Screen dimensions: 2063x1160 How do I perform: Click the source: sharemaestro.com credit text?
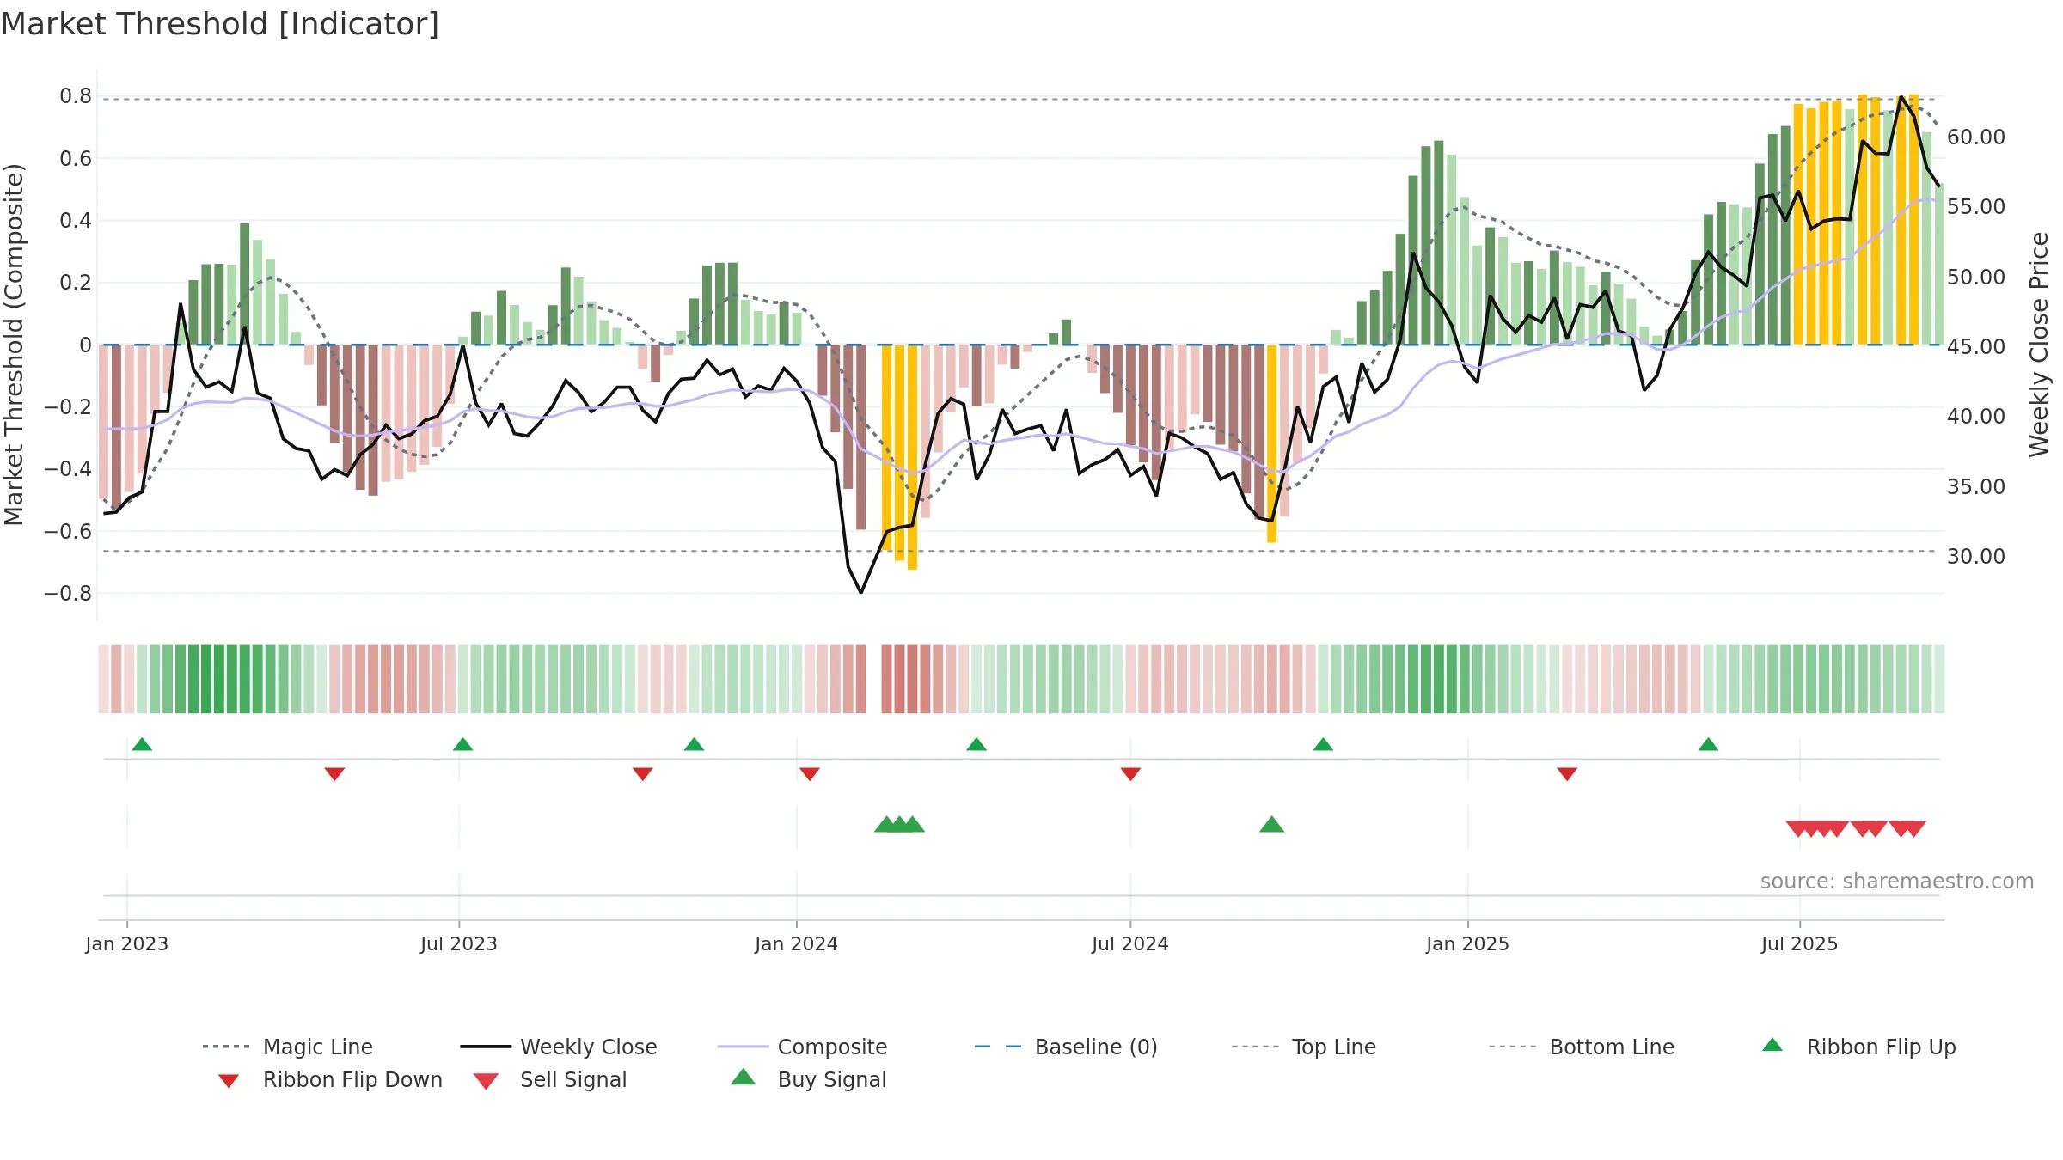1896,882
